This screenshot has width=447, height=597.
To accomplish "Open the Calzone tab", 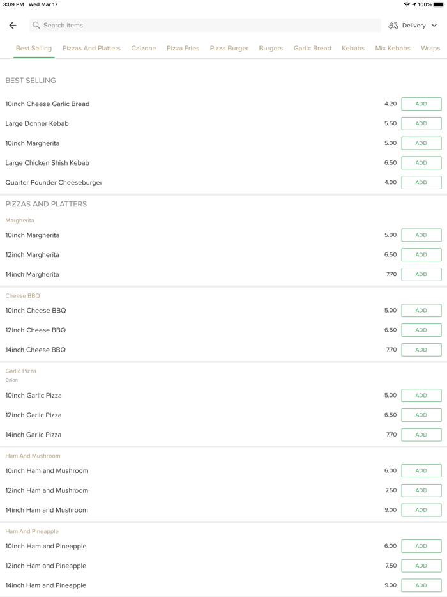I will point(144,49).
